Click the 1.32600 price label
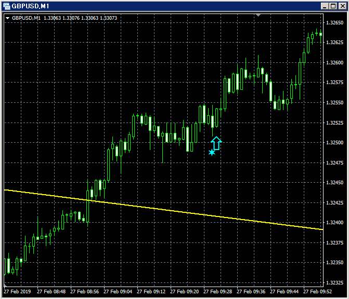349x299 pixels. 334,63
